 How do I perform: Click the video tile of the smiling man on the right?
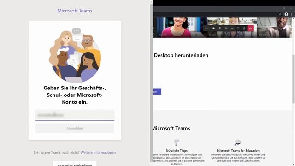click(x=274, y=27)
